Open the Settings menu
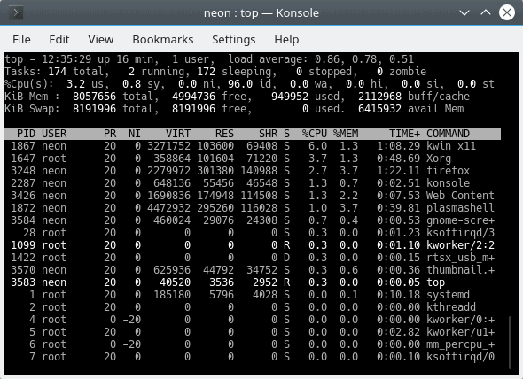The height and width of the screenshot is (379, 523). pos(233,40)
